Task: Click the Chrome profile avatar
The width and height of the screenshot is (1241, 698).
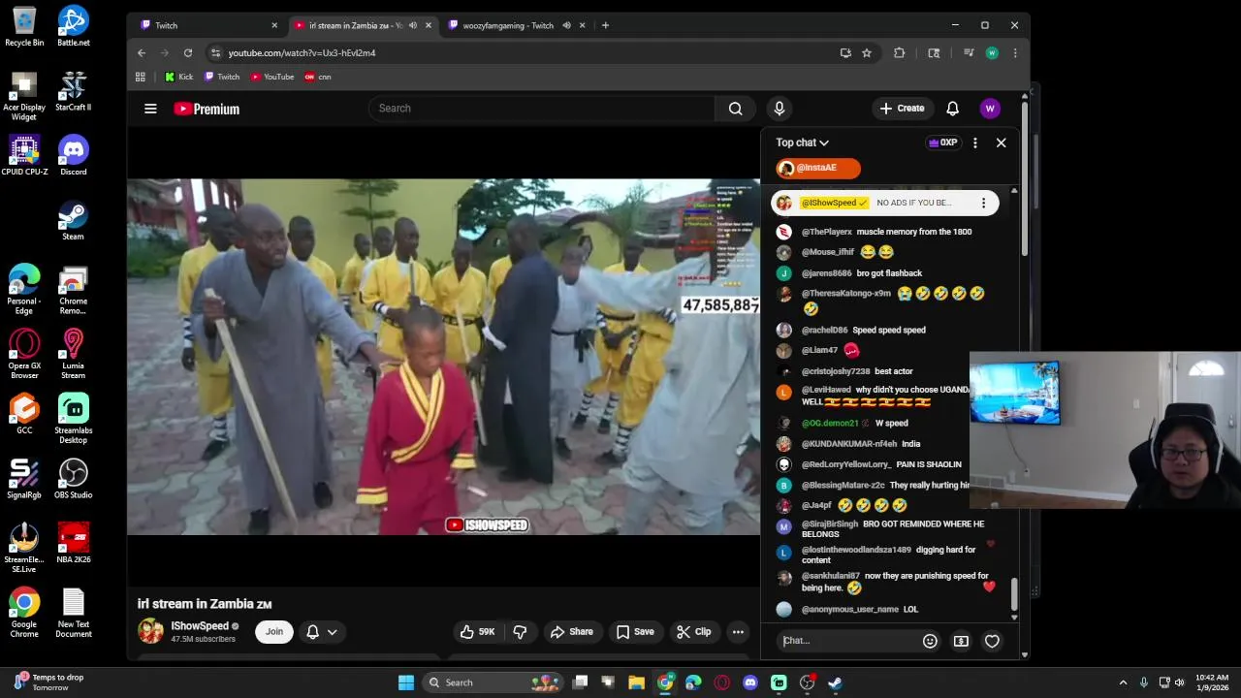Action: tap(992, 53)
